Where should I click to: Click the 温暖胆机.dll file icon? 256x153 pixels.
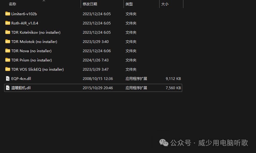point(8,88)
